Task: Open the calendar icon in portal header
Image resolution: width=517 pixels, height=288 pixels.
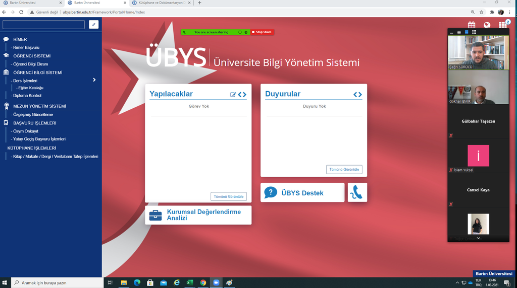Action: (x=471, y=25)
